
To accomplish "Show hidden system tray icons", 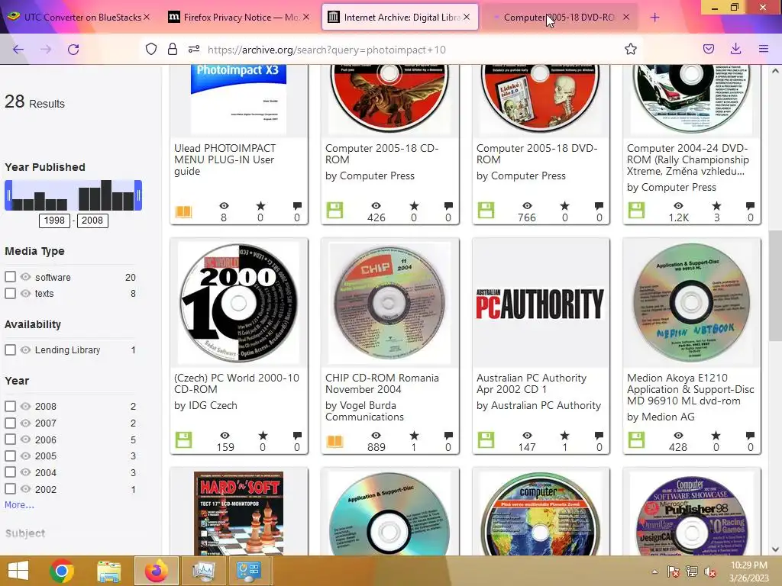I will (x=654, y=572).
